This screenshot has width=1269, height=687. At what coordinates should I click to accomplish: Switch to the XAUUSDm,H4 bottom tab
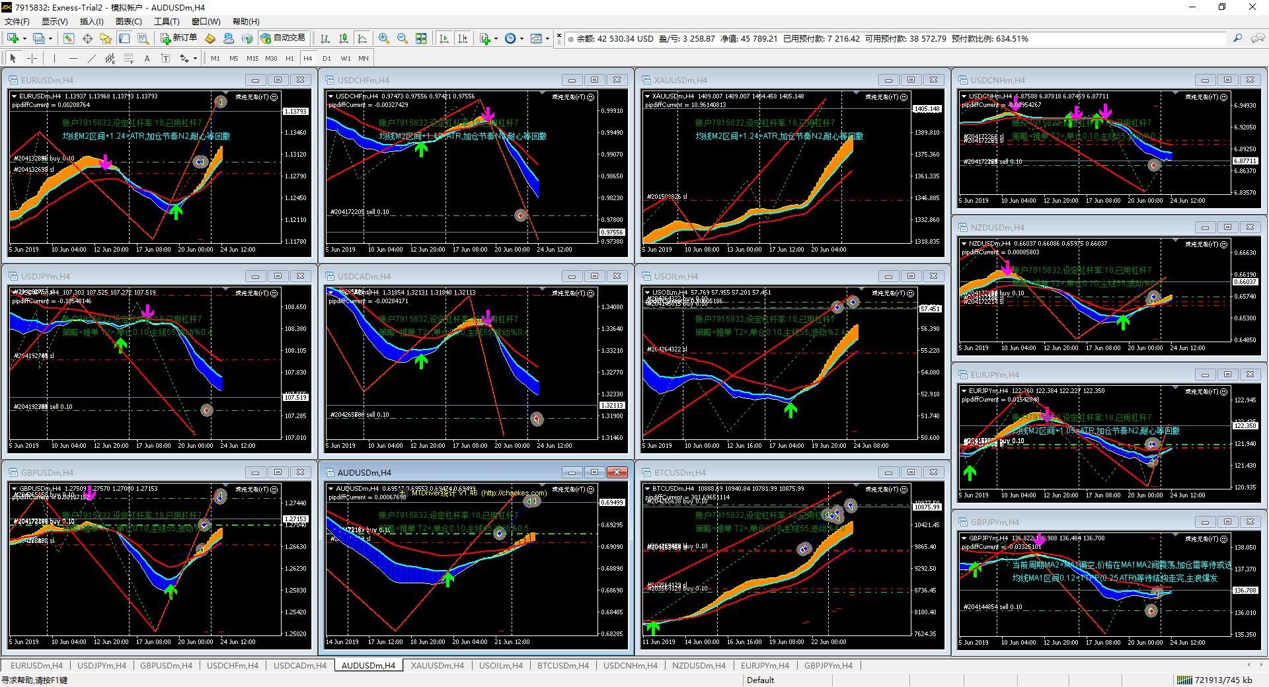438,665
